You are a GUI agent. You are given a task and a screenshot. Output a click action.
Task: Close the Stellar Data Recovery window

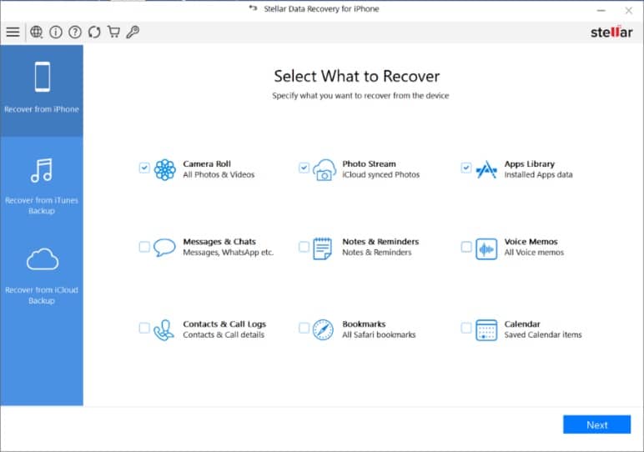pos(629,10)
